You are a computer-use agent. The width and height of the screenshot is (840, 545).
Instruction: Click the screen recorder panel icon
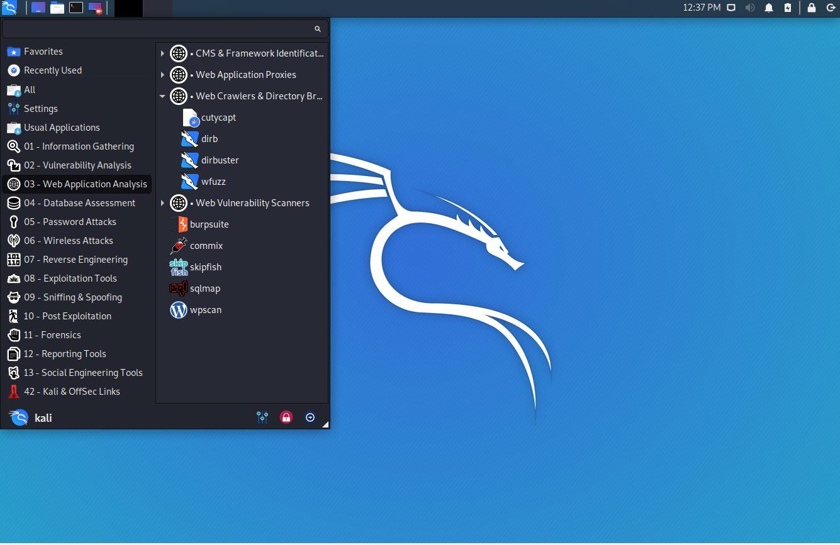point(95,8)
